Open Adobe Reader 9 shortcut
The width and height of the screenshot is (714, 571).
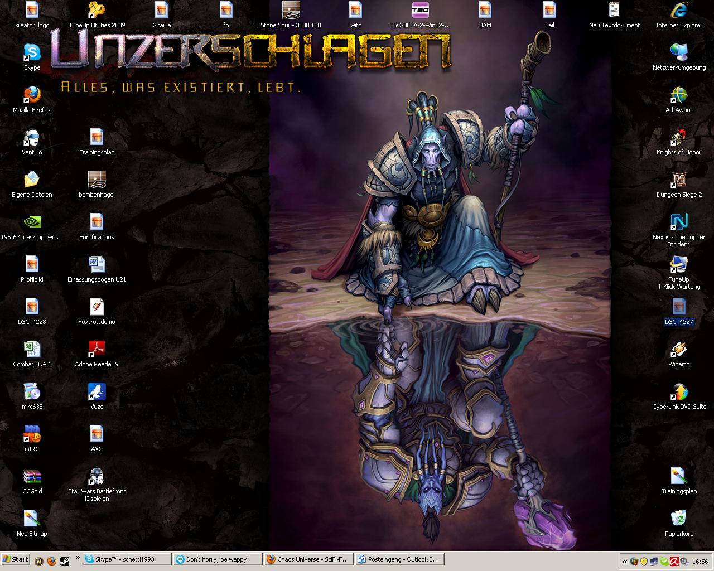97,351
